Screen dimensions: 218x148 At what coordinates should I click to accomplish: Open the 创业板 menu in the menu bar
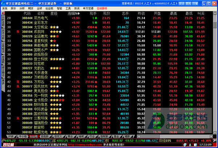tap(49, 8)
